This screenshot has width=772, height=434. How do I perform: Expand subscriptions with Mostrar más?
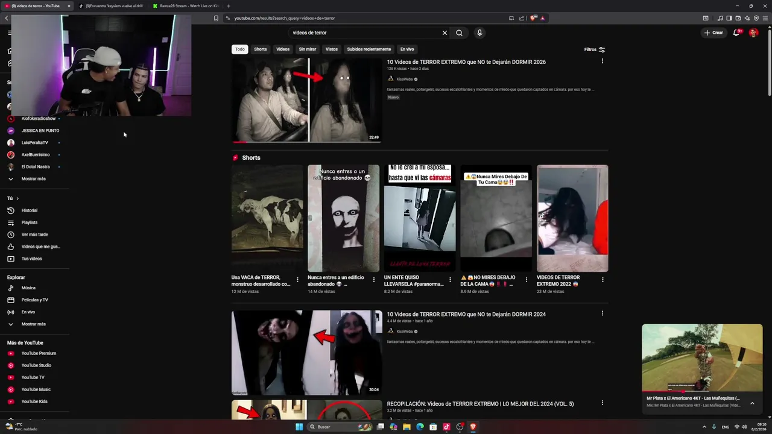[35, 179]
